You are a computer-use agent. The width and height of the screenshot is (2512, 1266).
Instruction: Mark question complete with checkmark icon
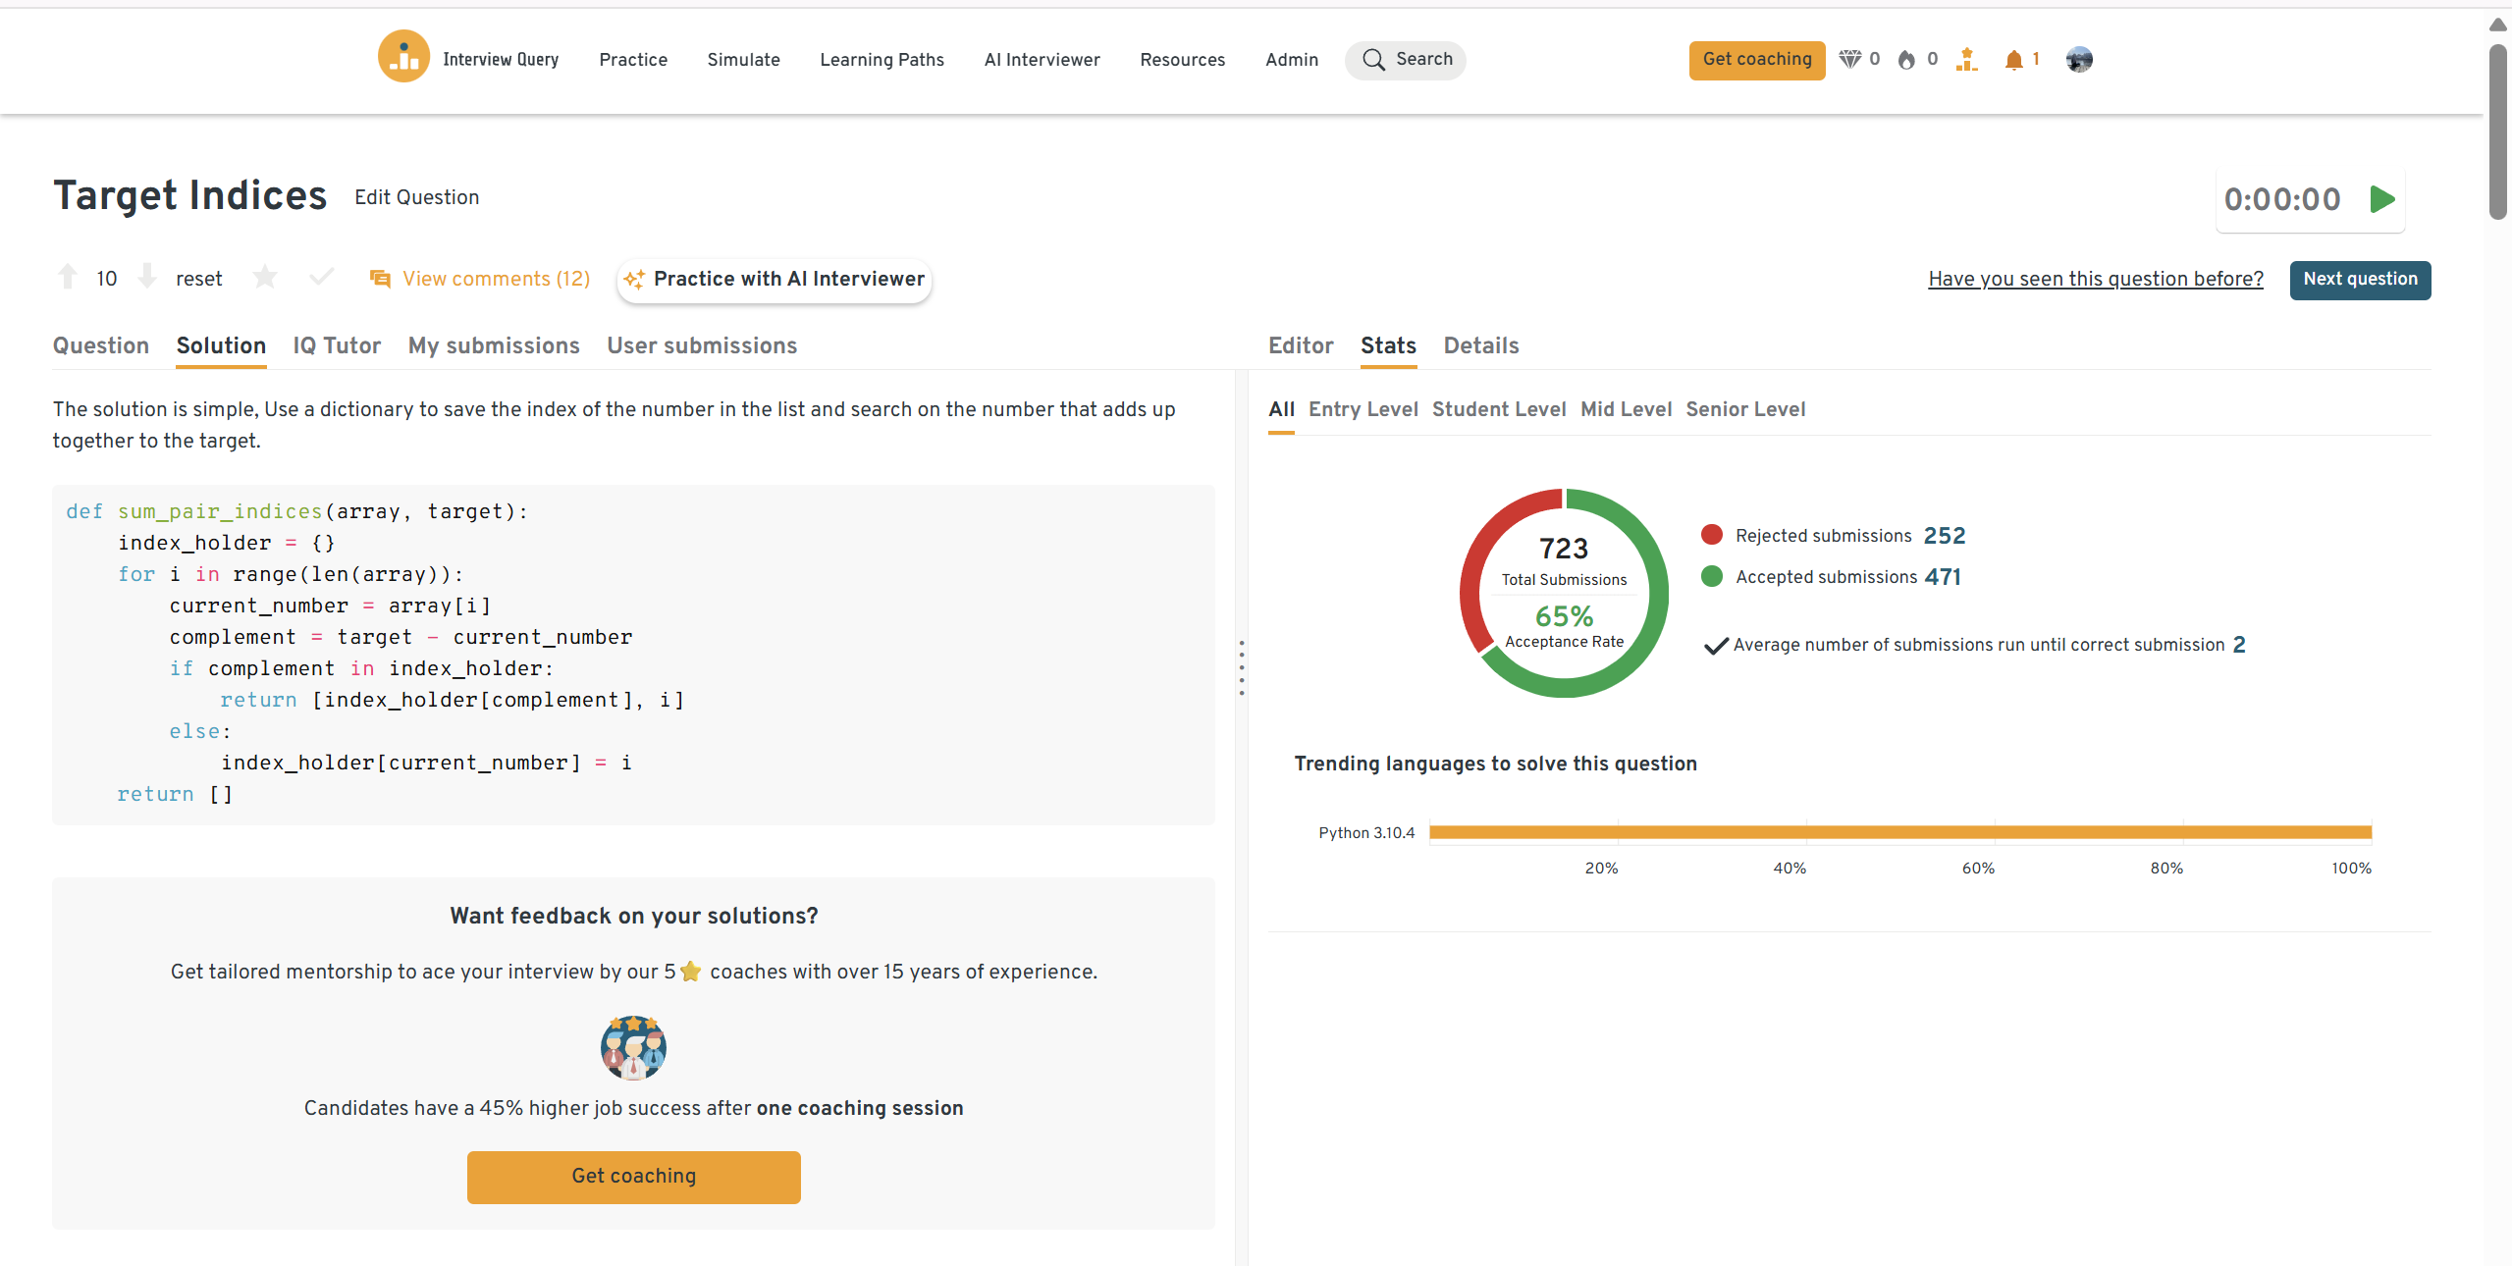coord(321,278)
